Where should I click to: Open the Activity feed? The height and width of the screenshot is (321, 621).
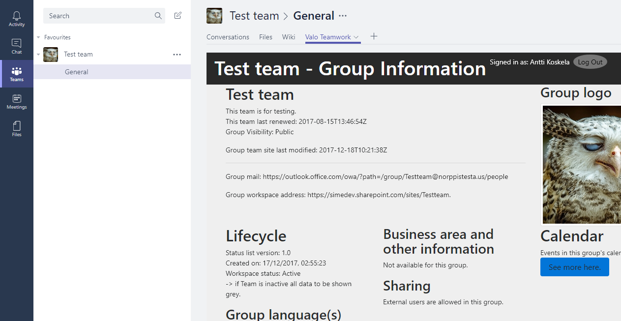17,19
